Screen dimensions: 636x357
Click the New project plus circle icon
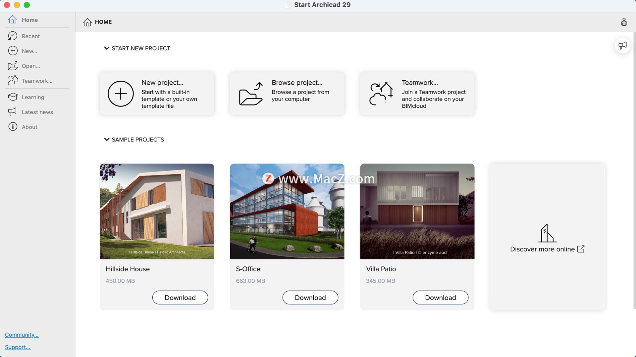click(121, 94)
